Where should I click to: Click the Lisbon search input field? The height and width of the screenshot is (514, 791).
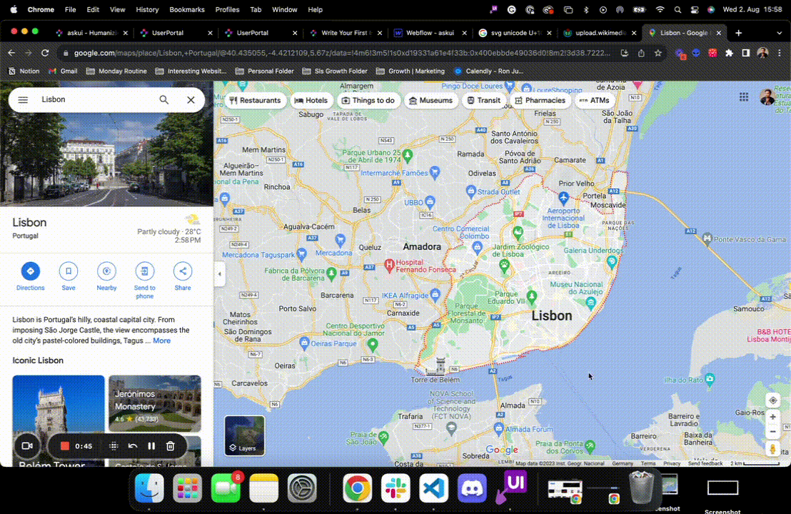pos(96,100)
